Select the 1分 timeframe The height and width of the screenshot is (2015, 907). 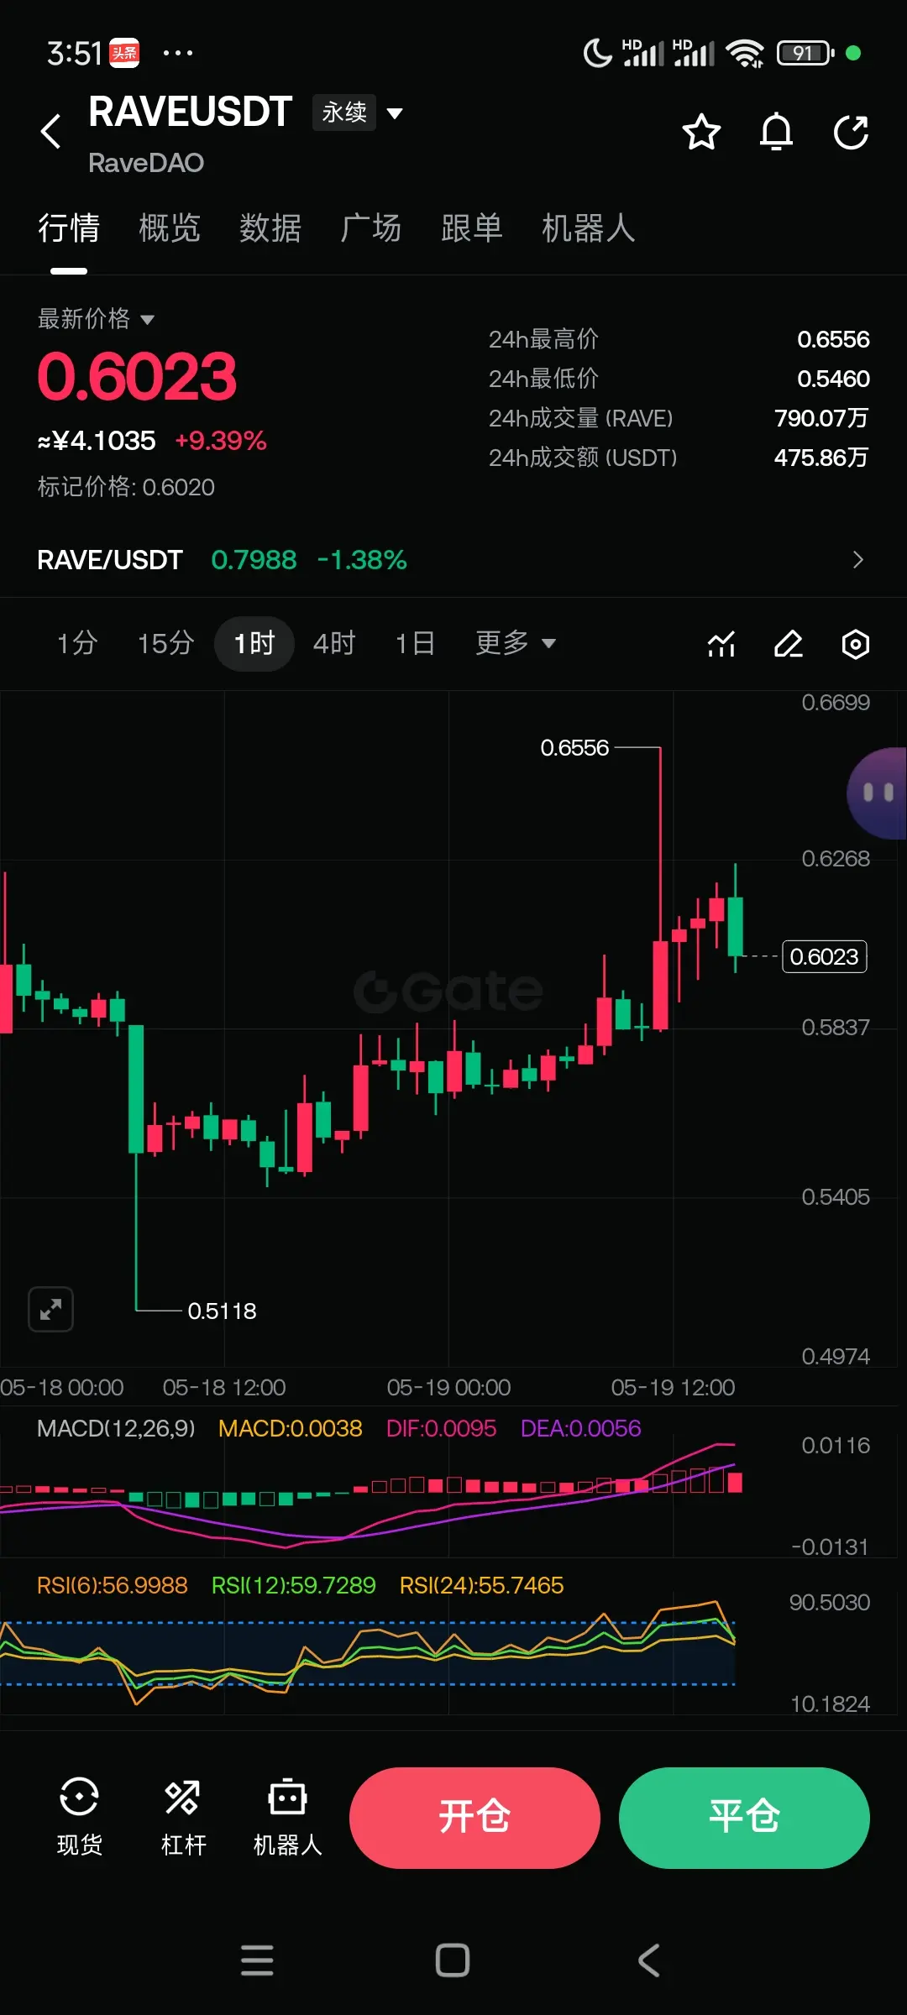click(x=77, y=643)
